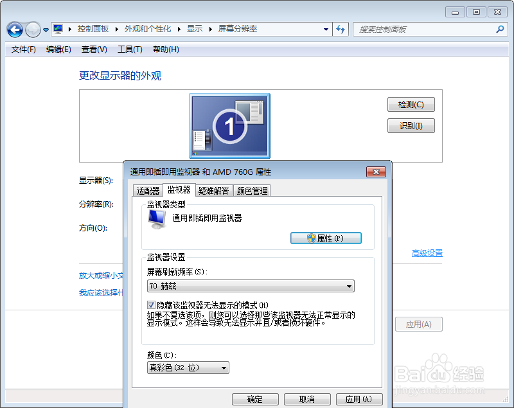Toggle 隐藏该监视器无法显示的模式 checkbox

click(151, 305)
